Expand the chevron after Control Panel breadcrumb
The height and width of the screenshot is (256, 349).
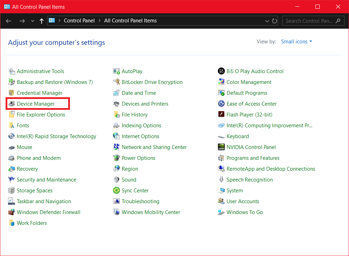click(x=100, y=21)
